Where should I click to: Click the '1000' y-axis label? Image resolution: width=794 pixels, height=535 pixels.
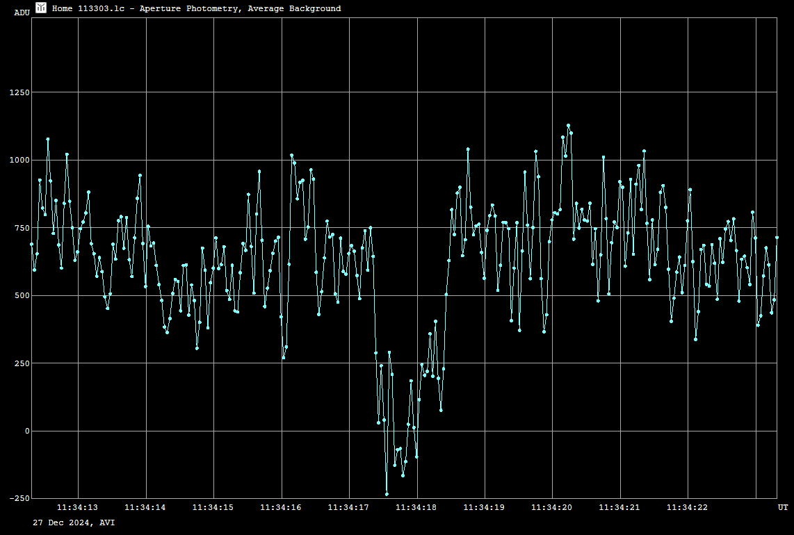tap(19, 160)
